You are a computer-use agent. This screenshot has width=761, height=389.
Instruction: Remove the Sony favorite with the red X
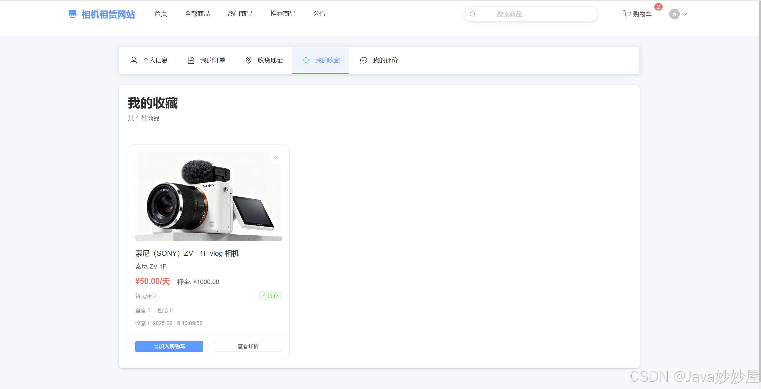[277, 157]
